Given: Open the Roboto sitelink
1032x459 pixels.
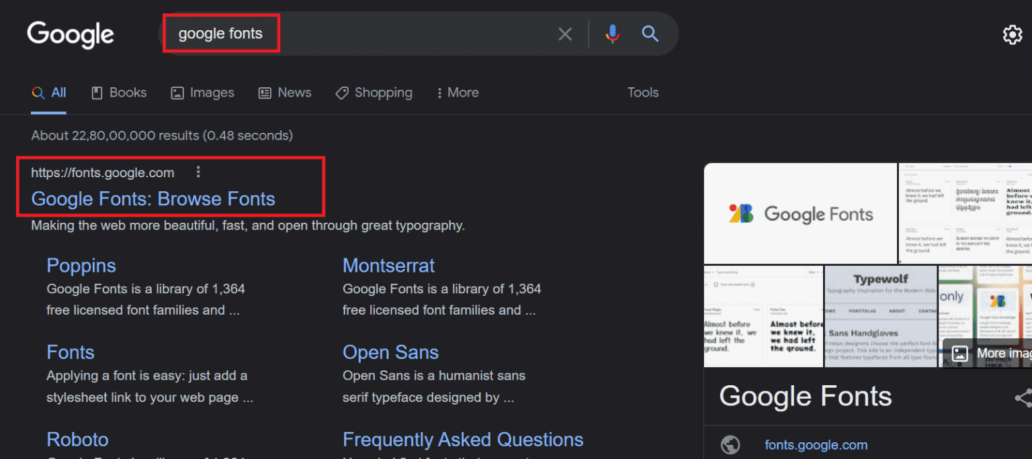Looking at the screenshot, I should click(77, 440).
